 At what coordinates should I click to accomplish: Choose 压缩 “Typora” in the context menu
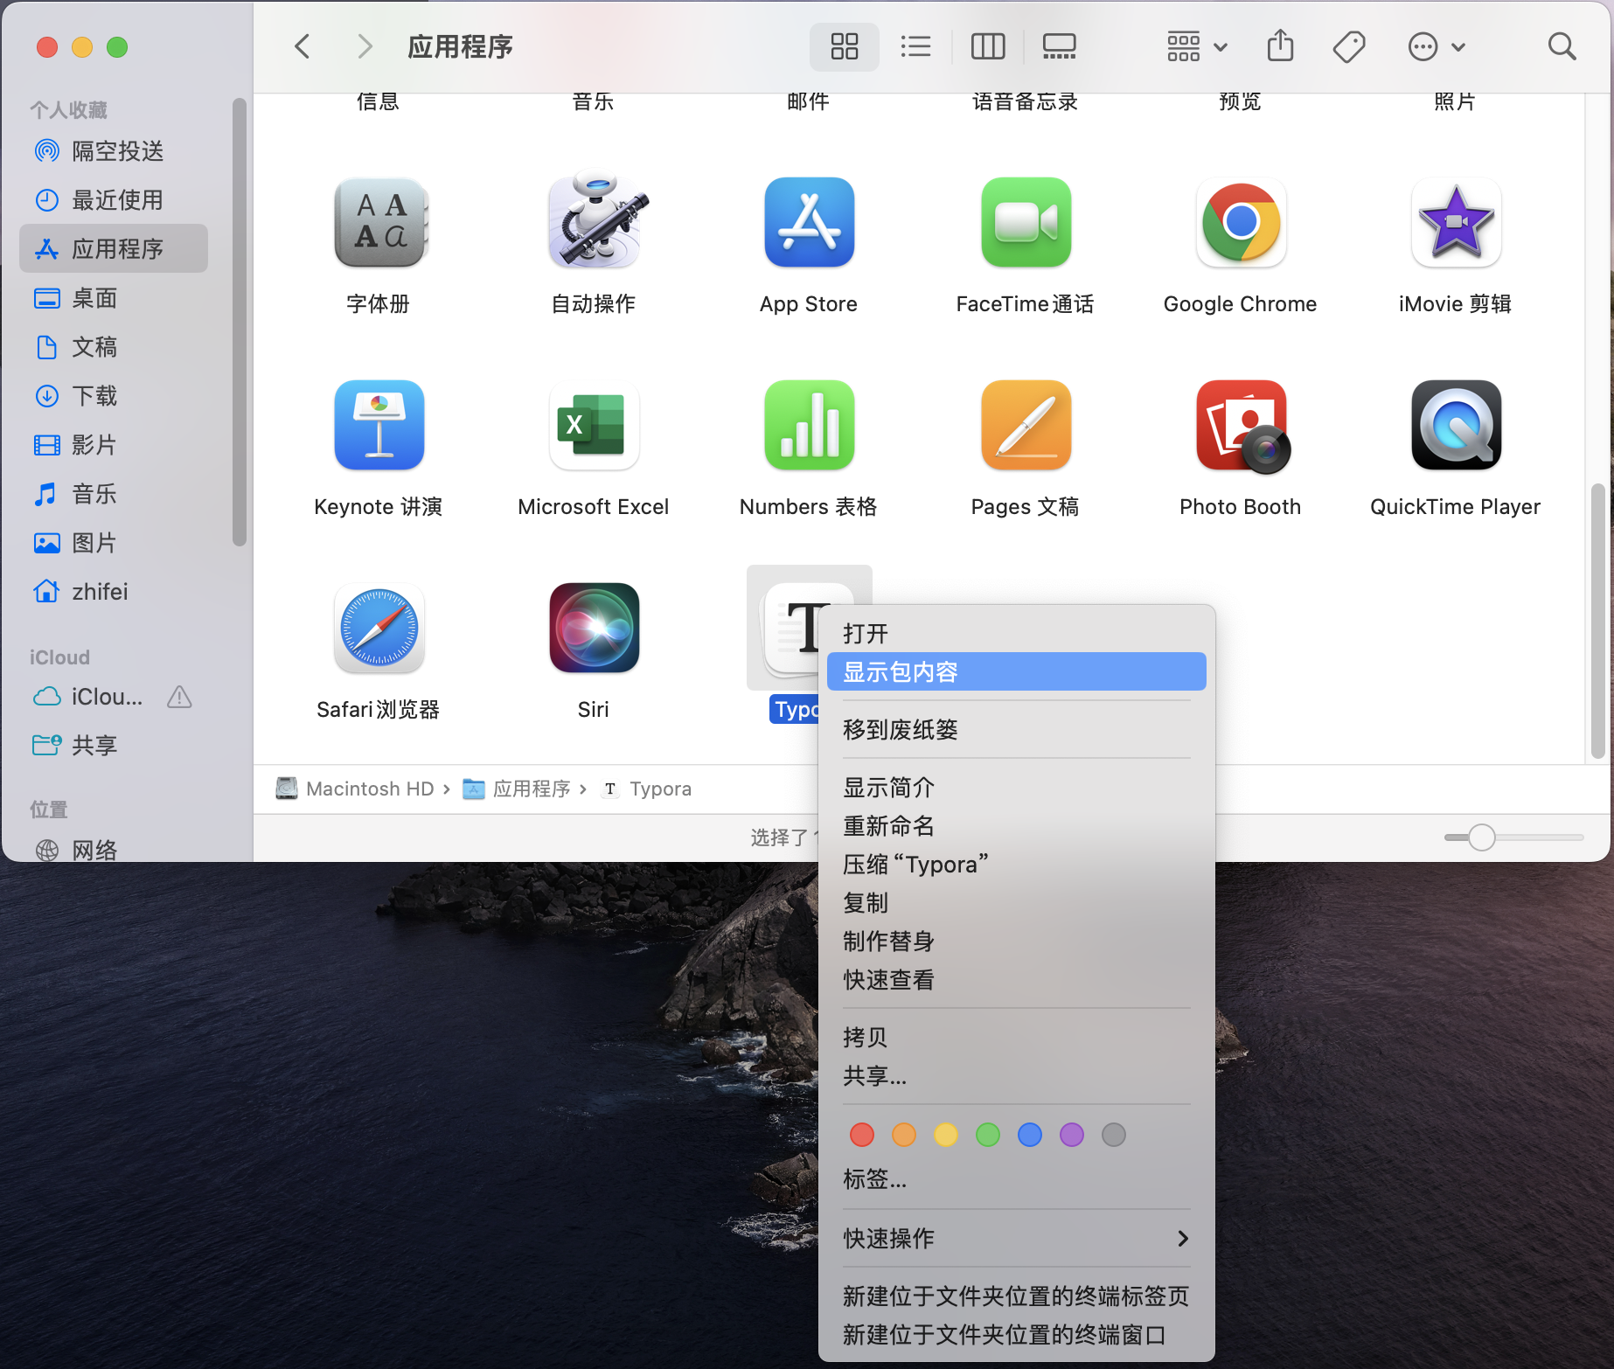pos(1016,864)
